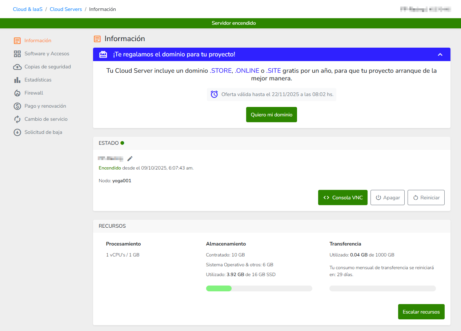
Task: Select the Firewall flame icon
Action: [x=17, y=93]
